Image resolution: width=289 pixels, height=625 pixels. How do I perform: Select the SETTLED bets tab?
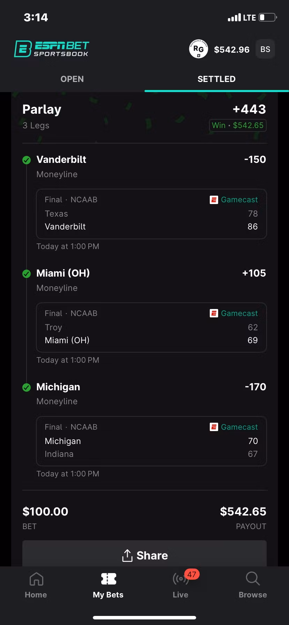click(216, 79)
